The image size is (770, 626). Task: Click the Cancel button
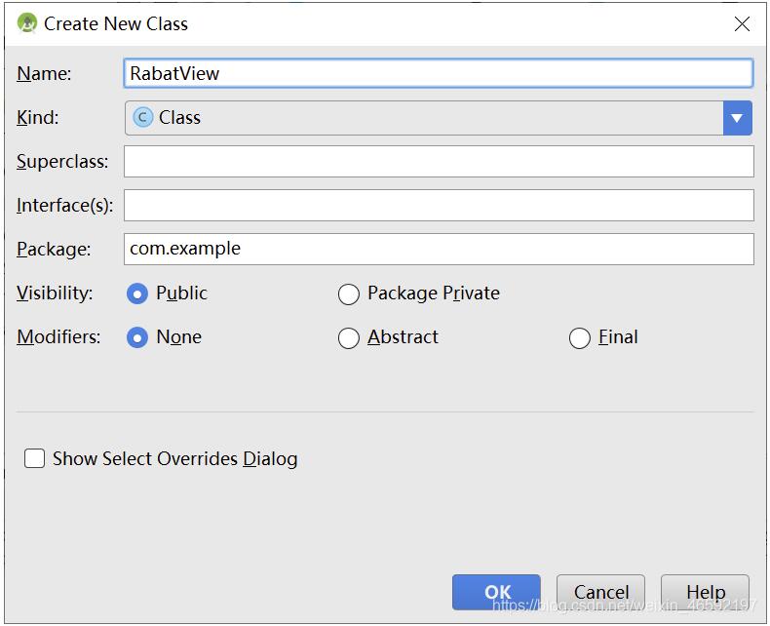coord(600,592)
